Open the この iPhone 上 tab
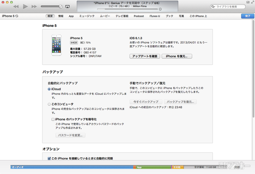Viewport: 255px width, 174px height. (x=198, y=16)
